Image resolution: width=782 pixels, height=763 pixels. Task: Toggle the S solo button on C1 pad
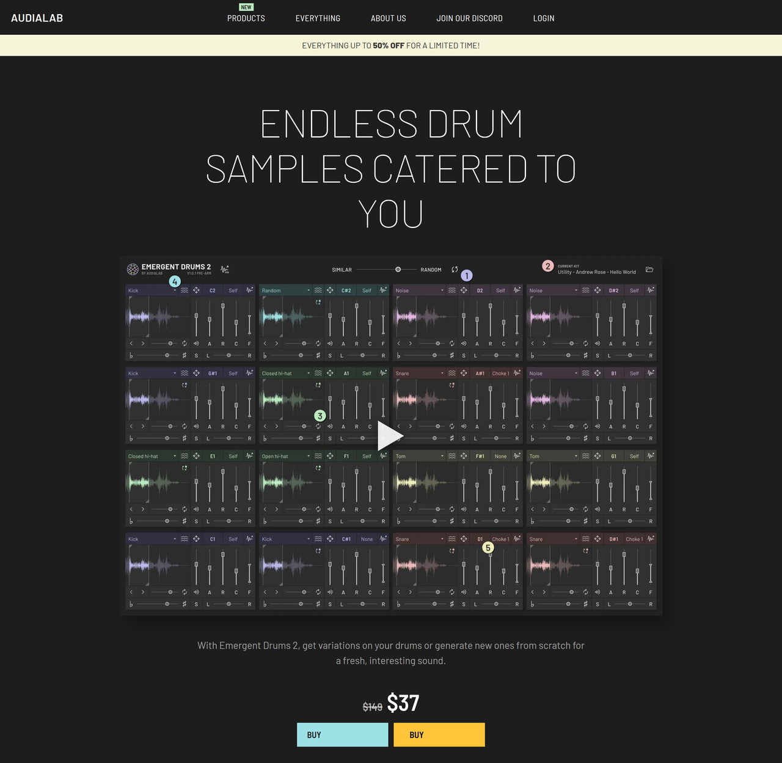196,604
